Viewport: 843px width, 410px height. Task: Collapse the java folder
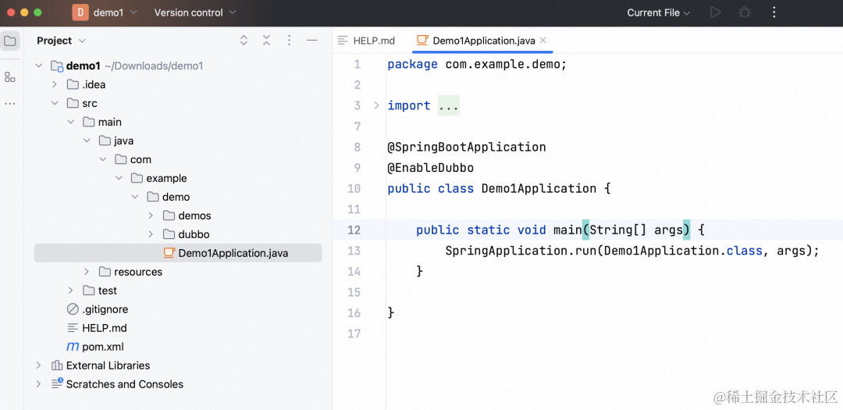point(87,141)
